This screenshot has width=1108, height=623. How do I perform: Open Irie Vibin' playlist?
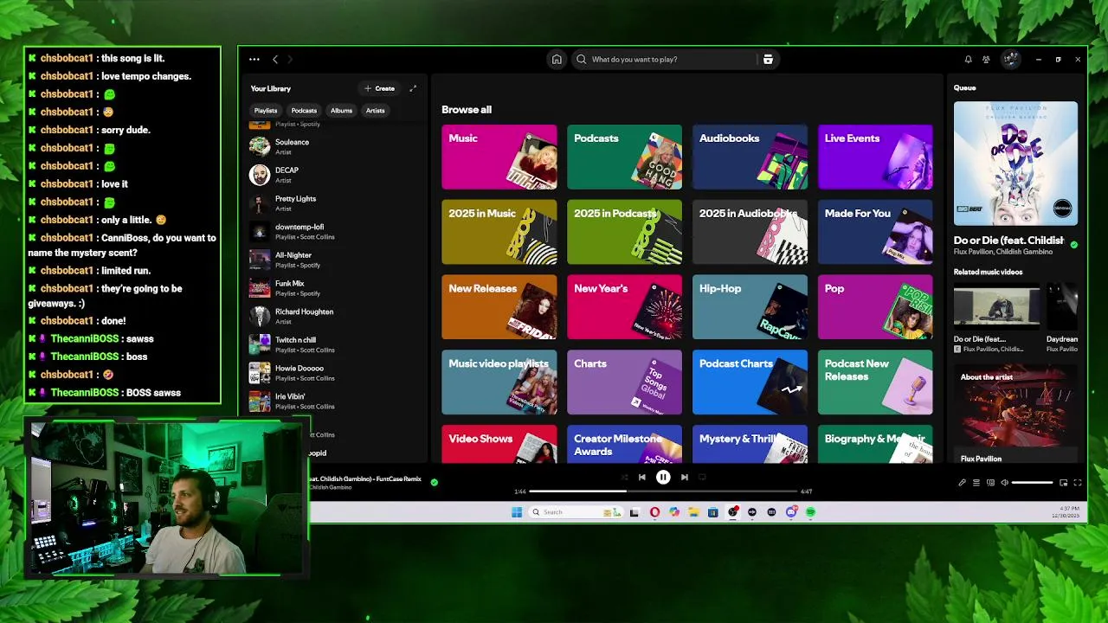click(x=333, y=401)
